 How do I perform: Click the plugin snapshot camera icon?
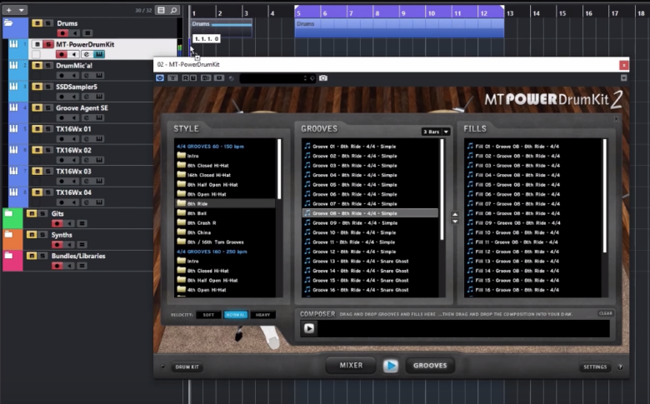coord(323,78)
